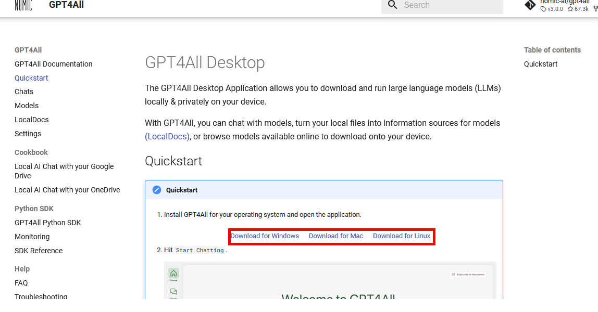Select Models in the left sidebar
The image size is (598, 312).
[27, 106]
